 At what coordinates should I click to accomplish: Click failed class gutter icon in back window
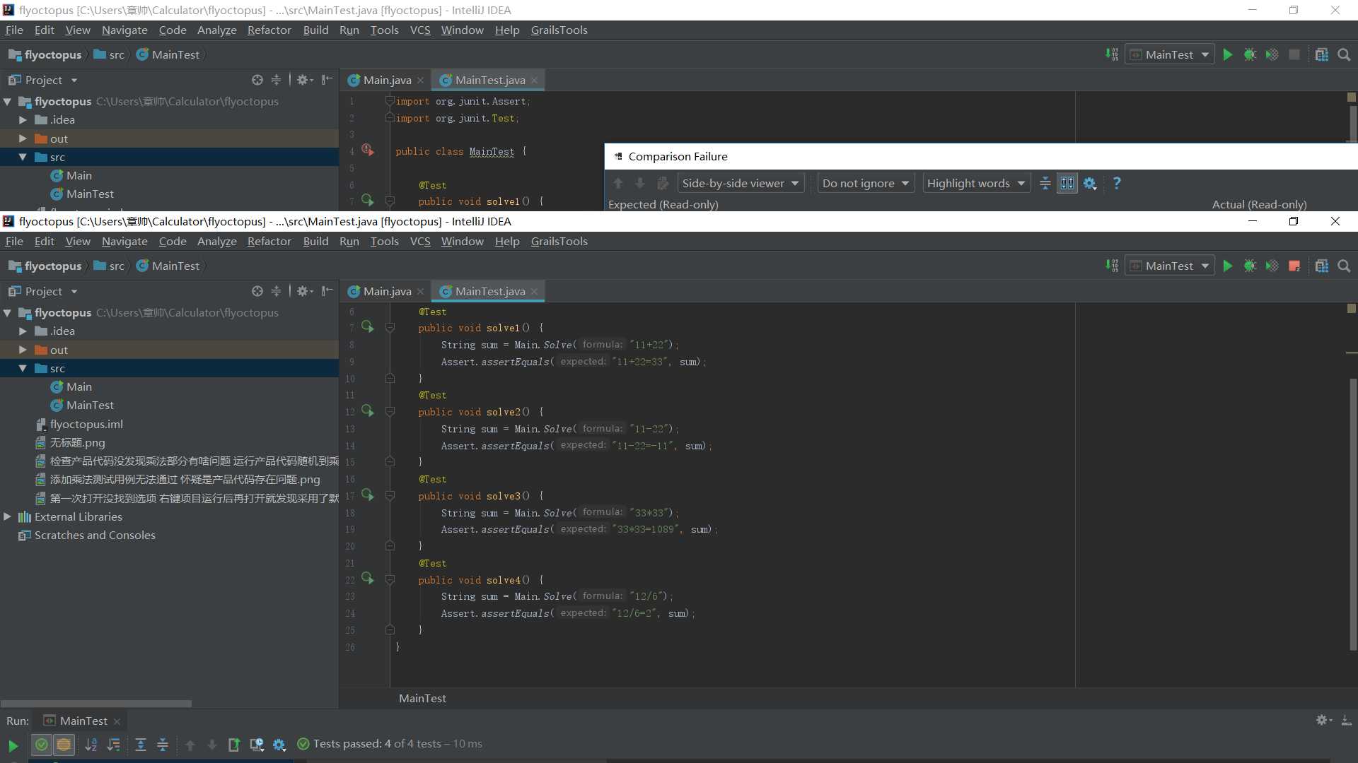click(367, 149)
